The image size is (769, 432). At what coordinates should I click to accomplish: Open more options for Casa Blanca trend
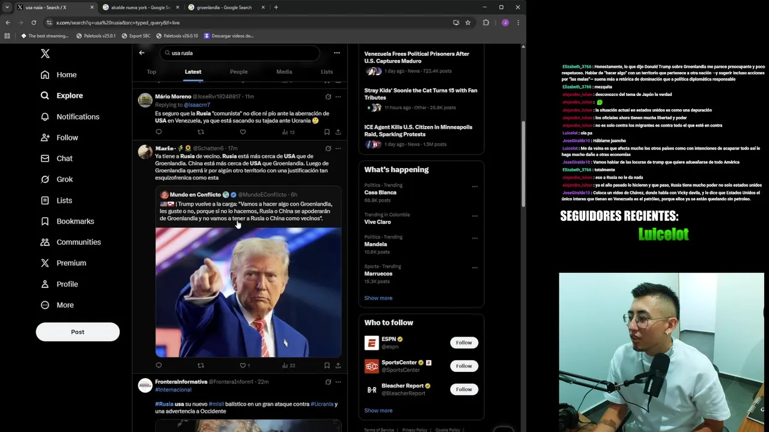pyautogui.click(x=475, y=187)
